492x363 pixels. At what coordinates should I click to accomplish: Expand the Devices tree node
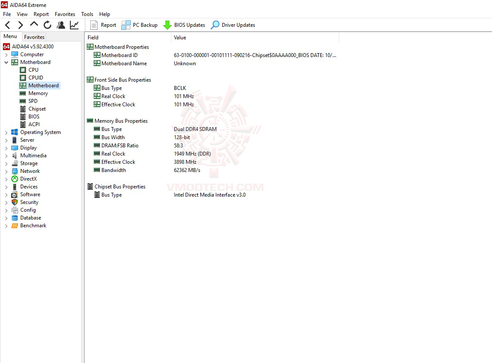point(6,187)
